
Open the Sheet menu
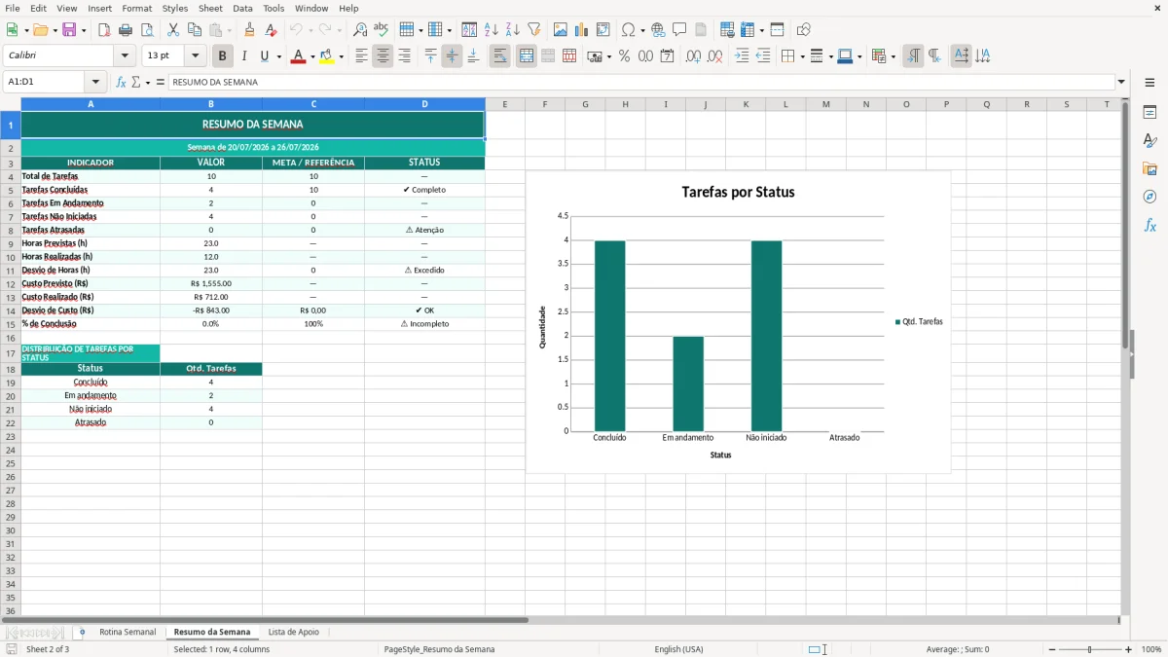[211, 8]
